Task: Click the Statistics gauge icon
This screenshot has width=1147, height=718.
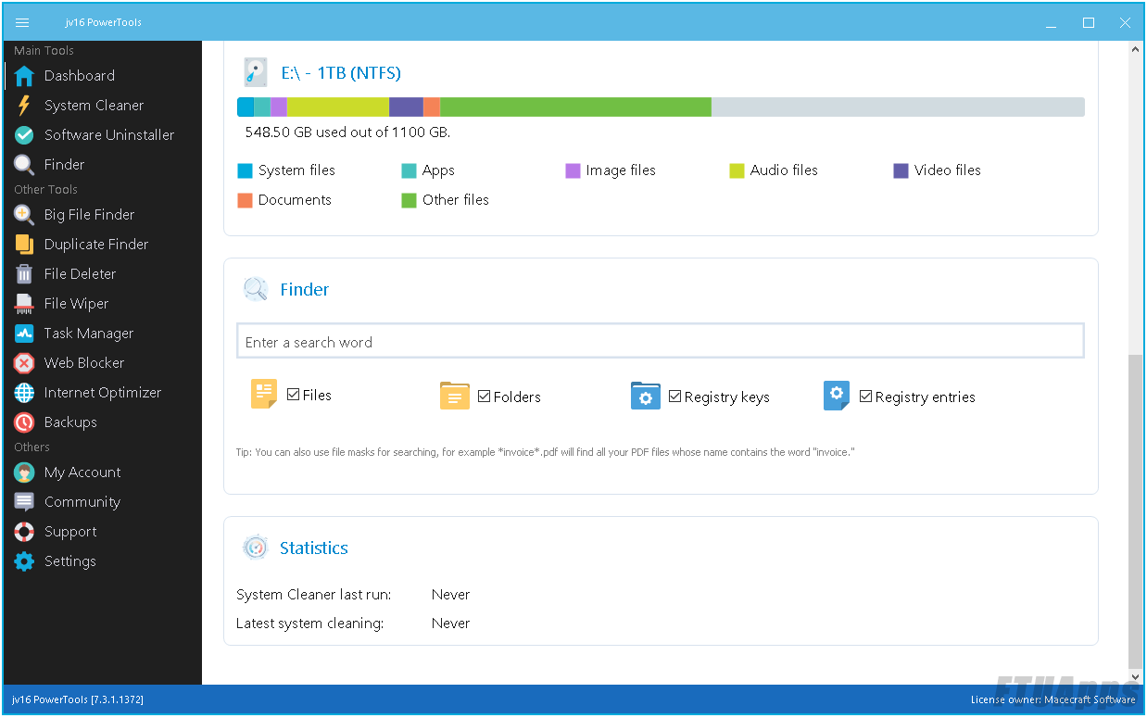Action: tap(255, 548)
